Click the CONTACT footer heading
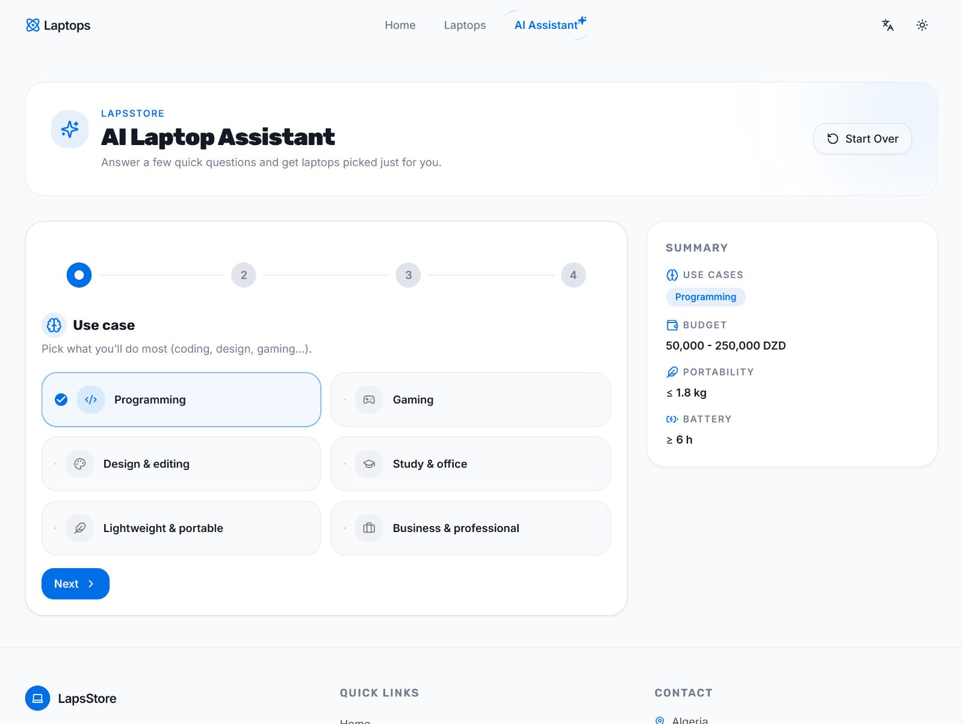The height and width of the screenshot is (724, 963). [x=684, y=693]
